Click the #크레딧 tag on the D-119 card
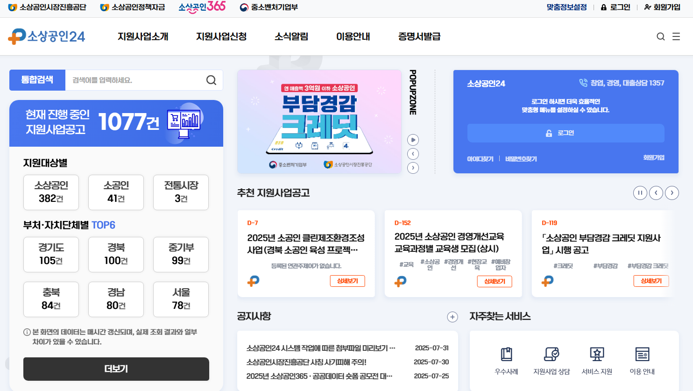The image size is (693, 391). pos(563,266)
